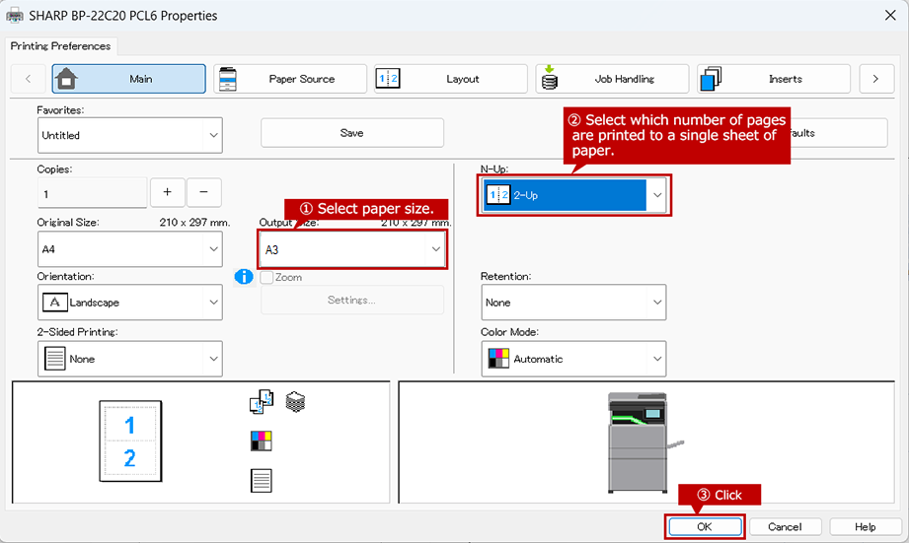Viewport: 909px width, 543px height.
Task: Click the previous tabs arrow
Action: [x=28, y=79]
